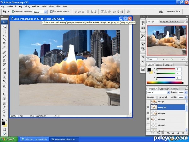
Task: Hide the réteg 18 layer
Action: coord(148,119)
